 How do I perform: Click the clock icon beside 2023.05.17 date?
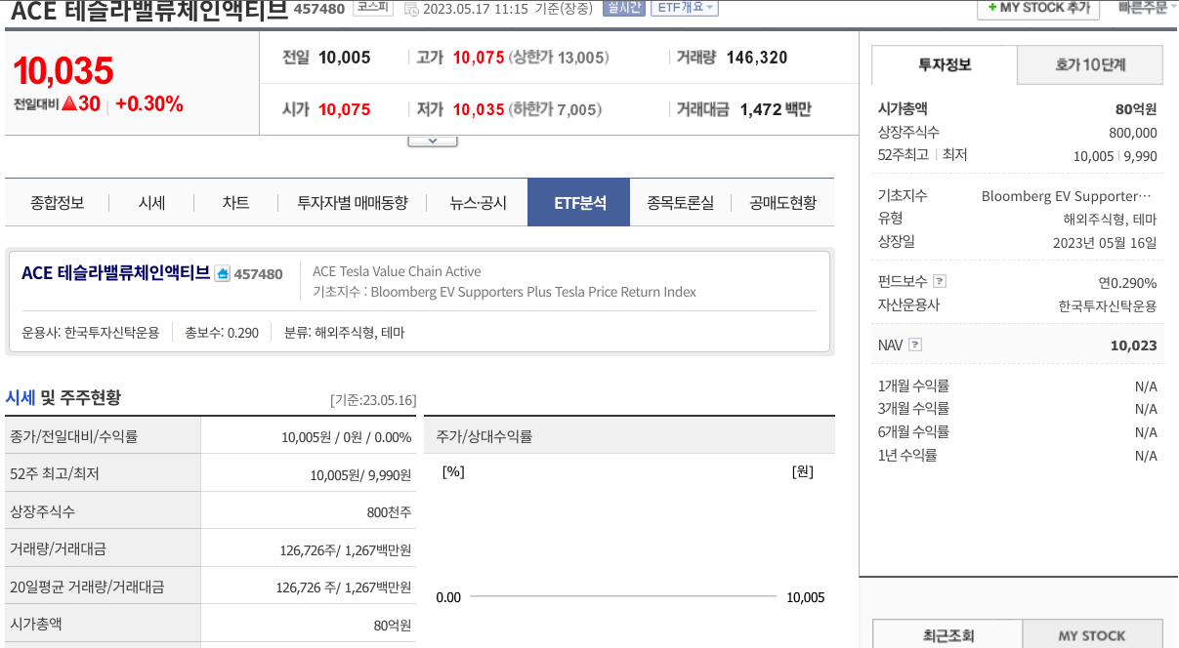(411, 9)
